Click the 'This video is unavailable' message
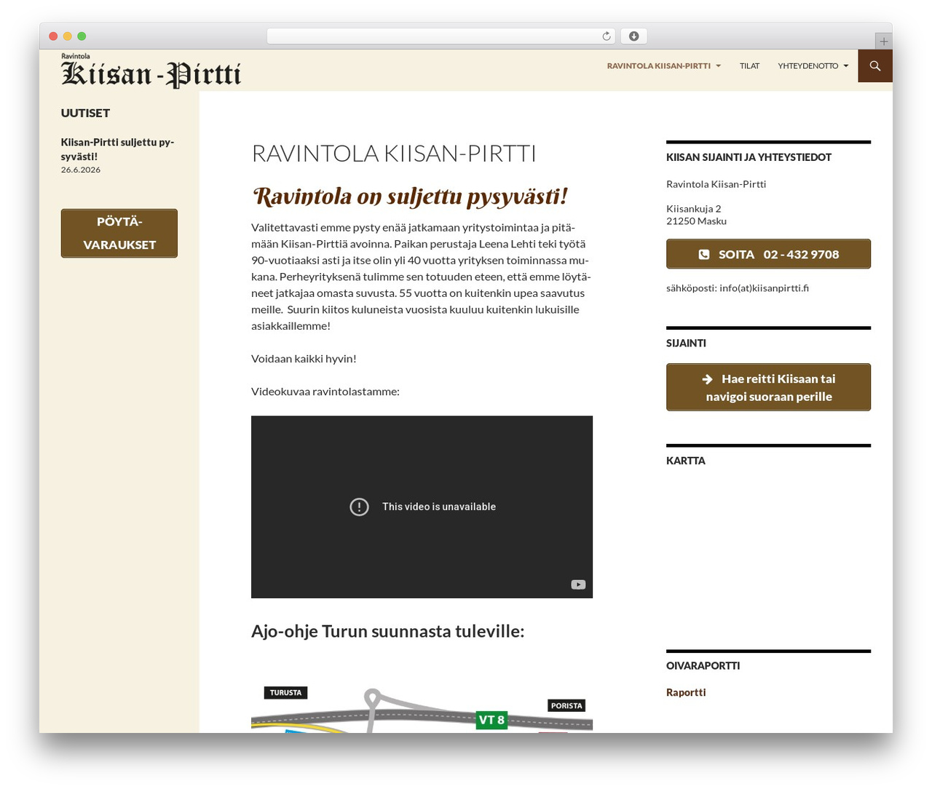 click(439, 507)
